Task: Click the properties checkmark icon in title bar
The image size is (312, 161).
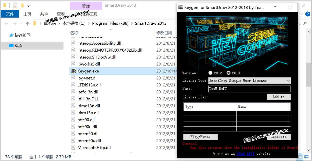Action: [15, 5]
